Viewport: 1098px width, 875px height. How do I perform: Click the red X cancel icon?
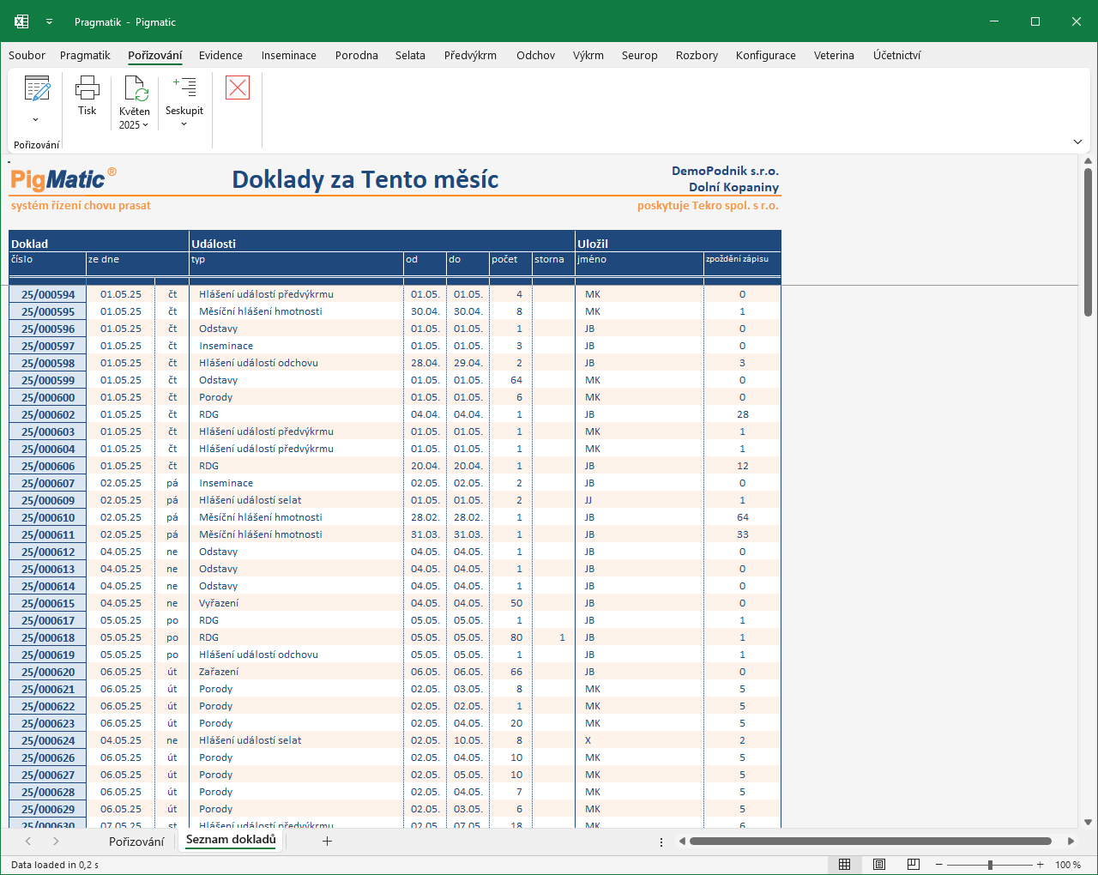(238, 87)
